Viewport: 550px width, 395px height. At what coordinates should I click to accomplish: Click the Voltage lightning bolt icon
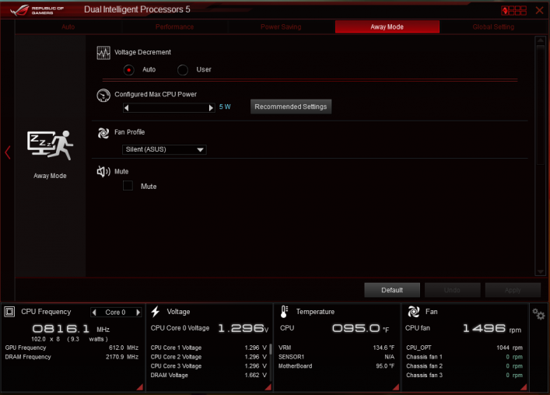click(x=155, y=312)
